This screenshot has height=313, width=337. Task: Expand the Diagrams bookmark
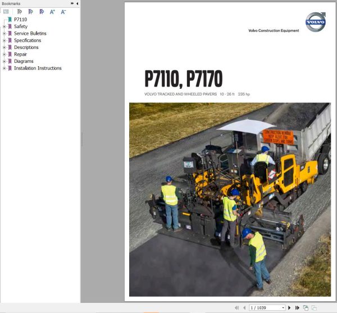4,61
